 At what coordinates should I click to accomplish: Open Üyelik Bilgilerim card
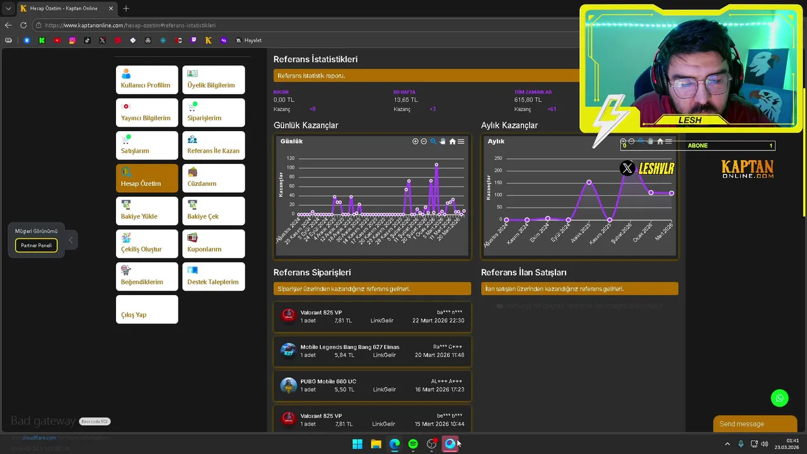pos(213,79)
